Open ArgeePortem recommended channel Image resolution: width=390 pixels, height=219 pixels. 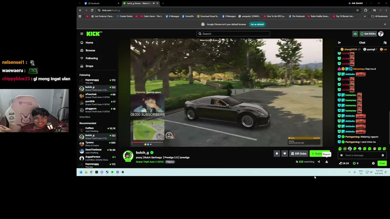click(97, 158)
